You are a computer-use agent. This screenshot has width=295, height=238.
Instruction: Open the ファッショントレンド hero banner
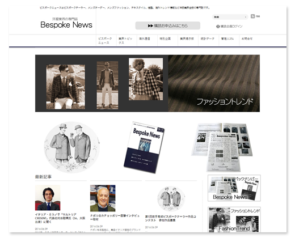147,83
